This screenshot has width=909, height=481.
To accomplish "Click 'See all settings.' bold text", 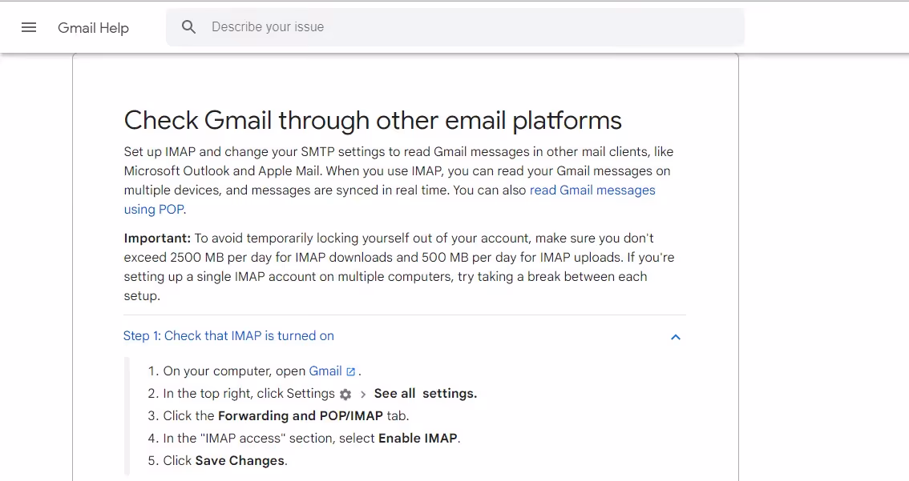I will (x=425, y=394).
